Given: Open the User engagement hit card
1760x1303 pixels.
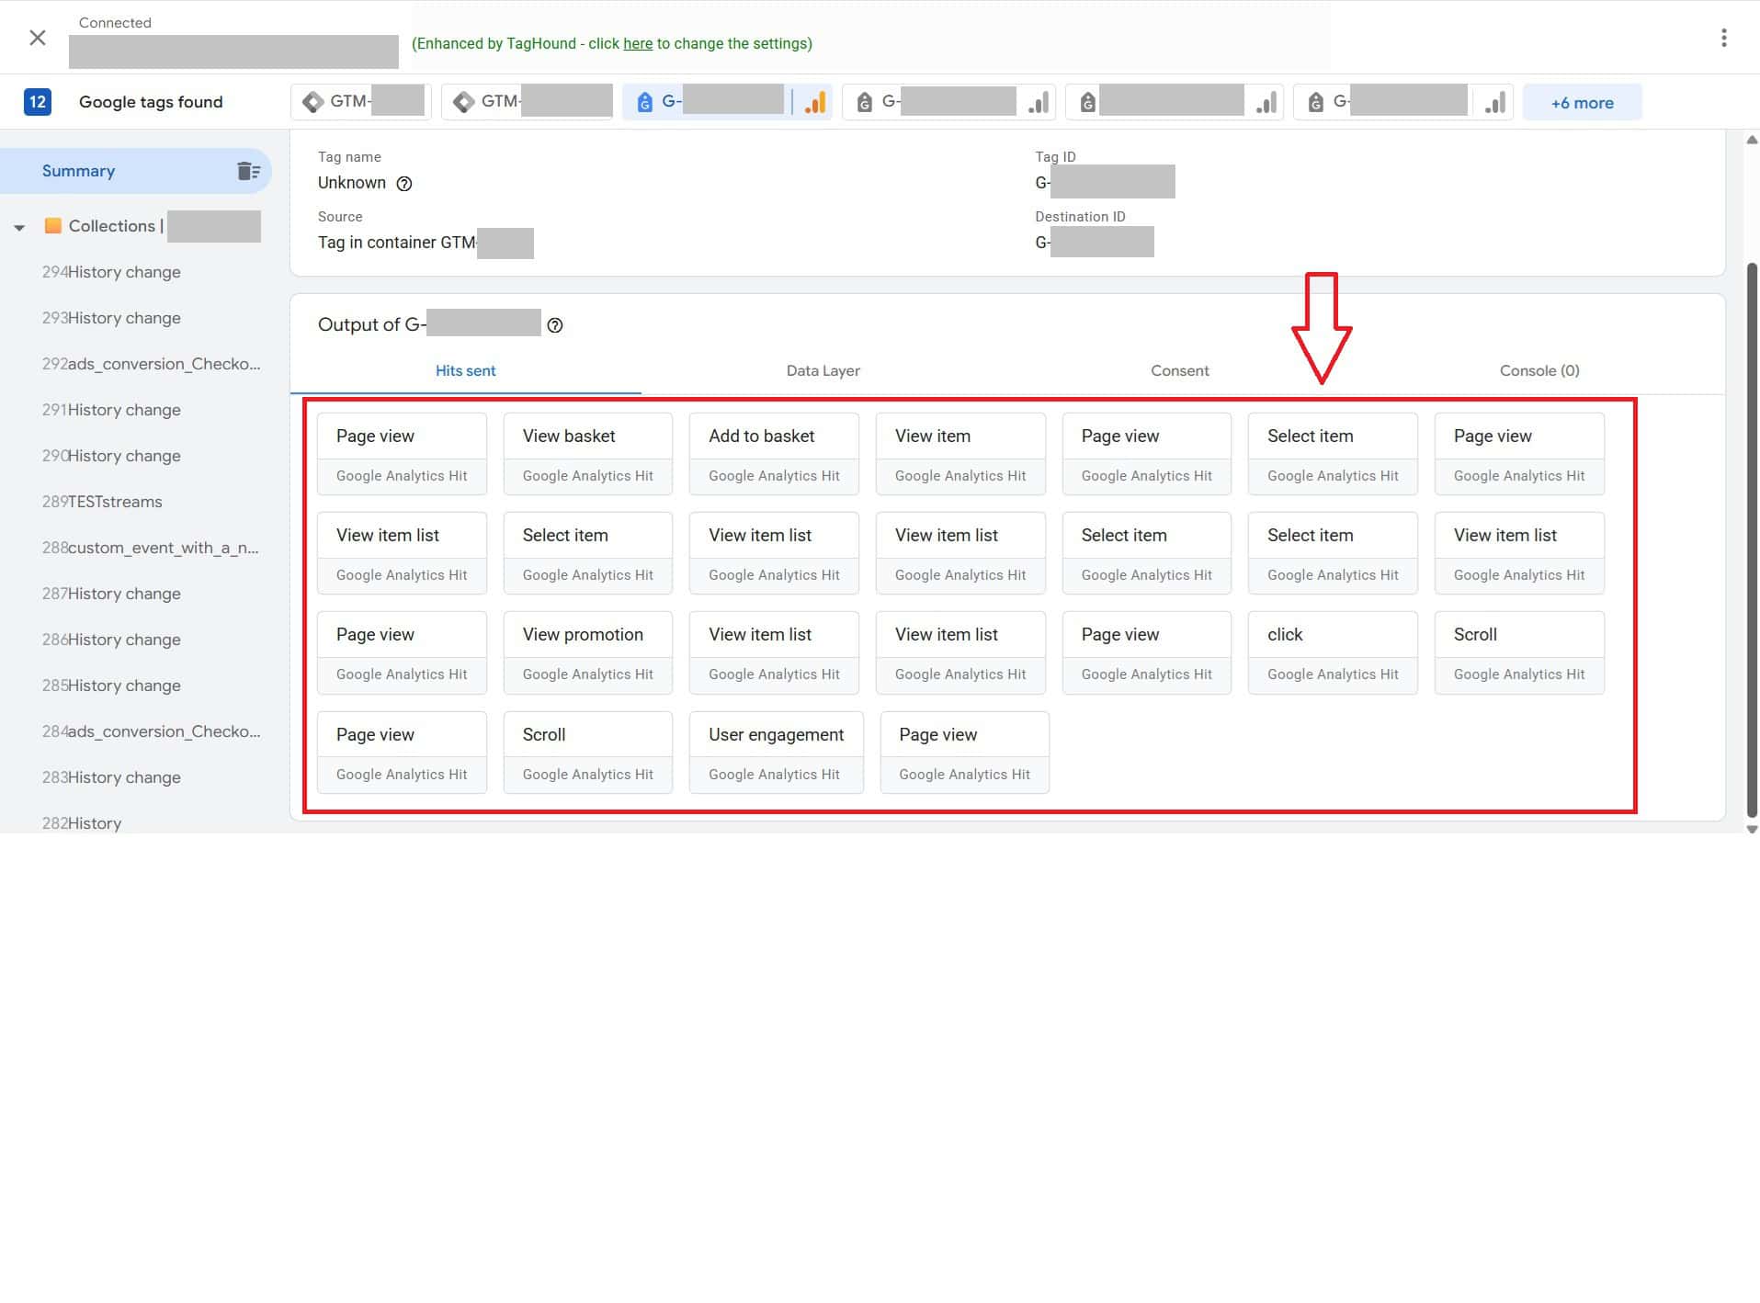Looking at the screenshot, I should click(776, 752).
